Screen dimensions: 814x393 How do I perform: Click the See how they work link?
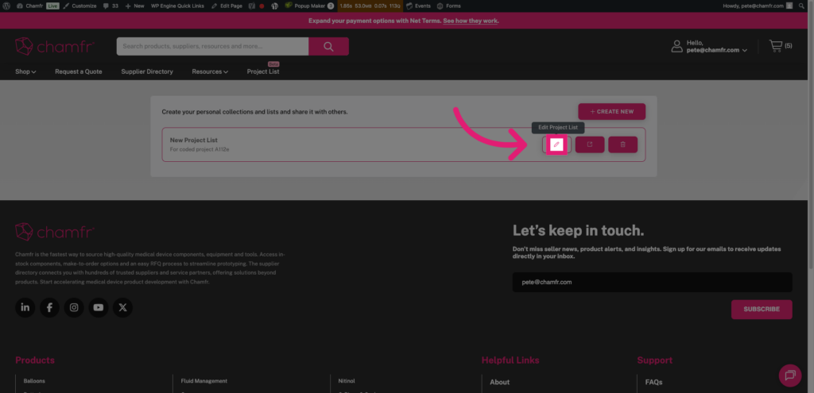(471, 21)
